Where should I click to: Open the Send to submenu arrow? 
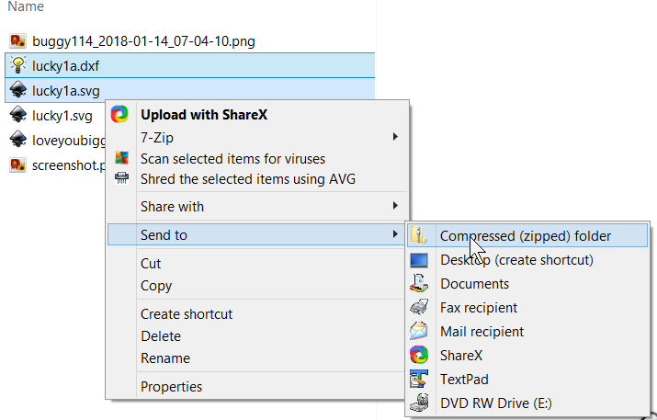[395, 235]
